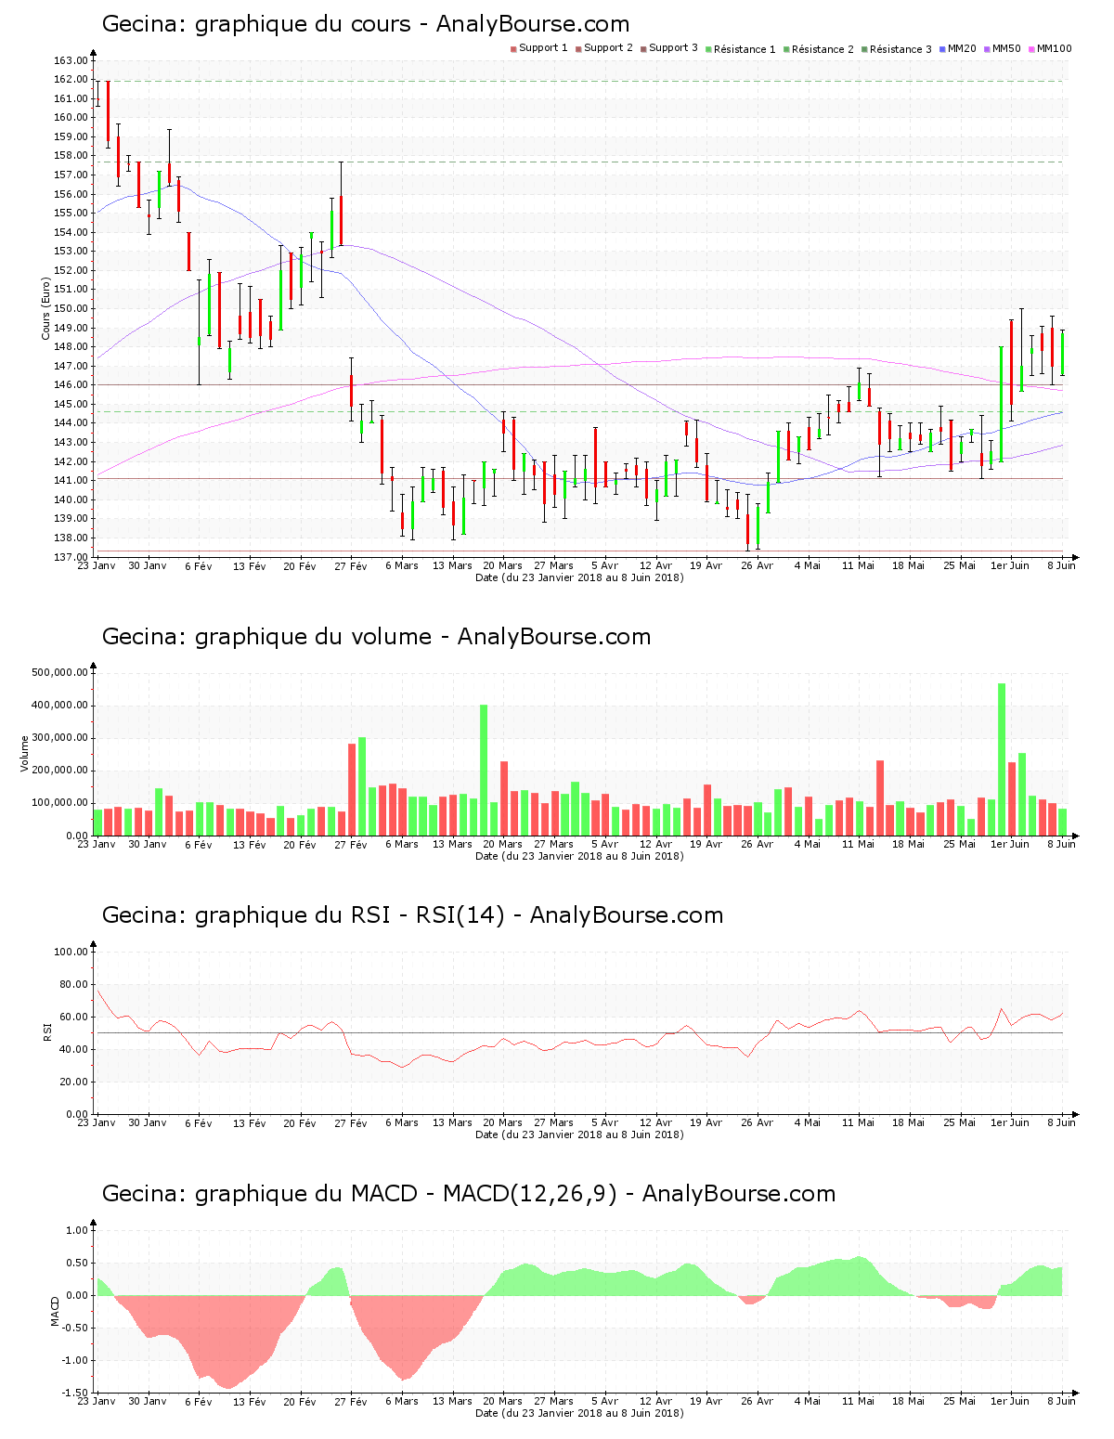The width and height of the screenshot is (1114, 1439).
Task: Click the MACD(12,26,9) chart title
Action: 469,1194
